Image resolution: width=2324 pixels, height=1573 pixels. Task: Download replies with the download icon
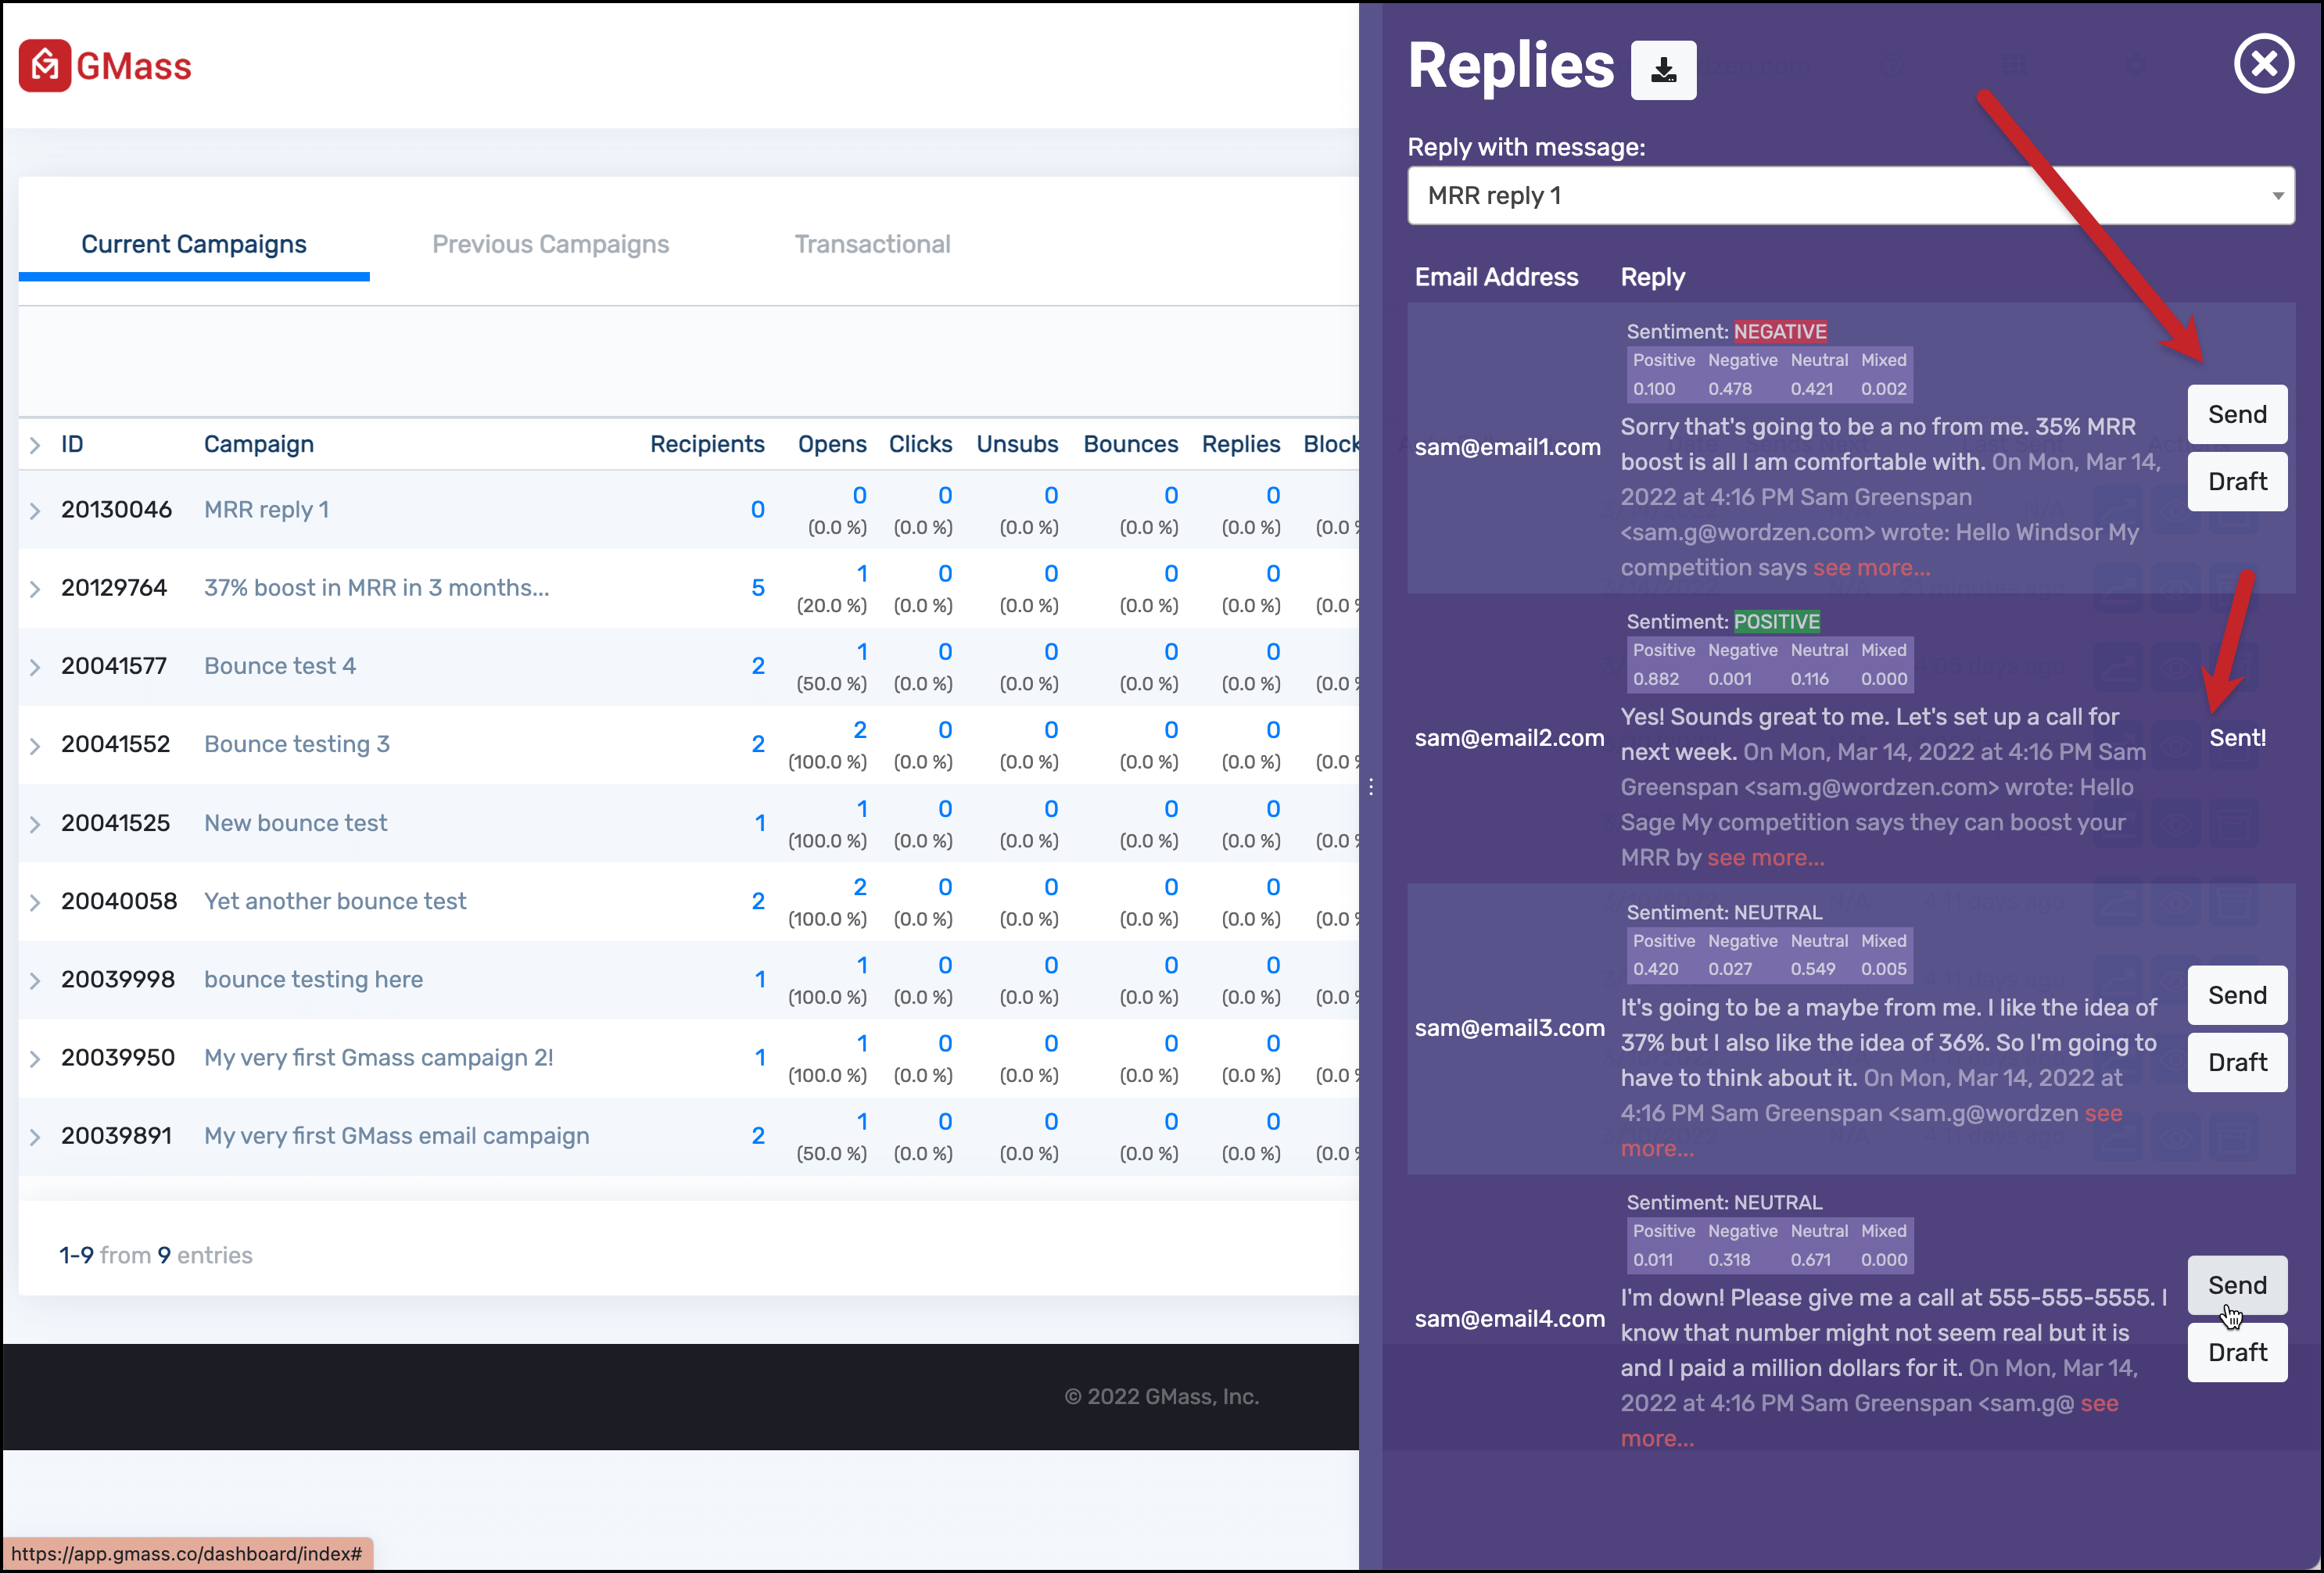(x=1663, y=70)
